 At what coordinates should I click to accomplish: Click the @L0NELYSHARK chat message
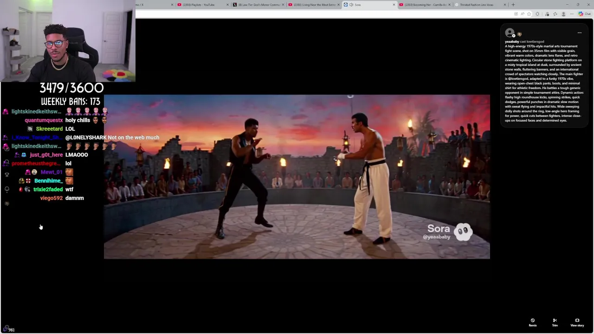pyautogui.click(x=112, y=138)
